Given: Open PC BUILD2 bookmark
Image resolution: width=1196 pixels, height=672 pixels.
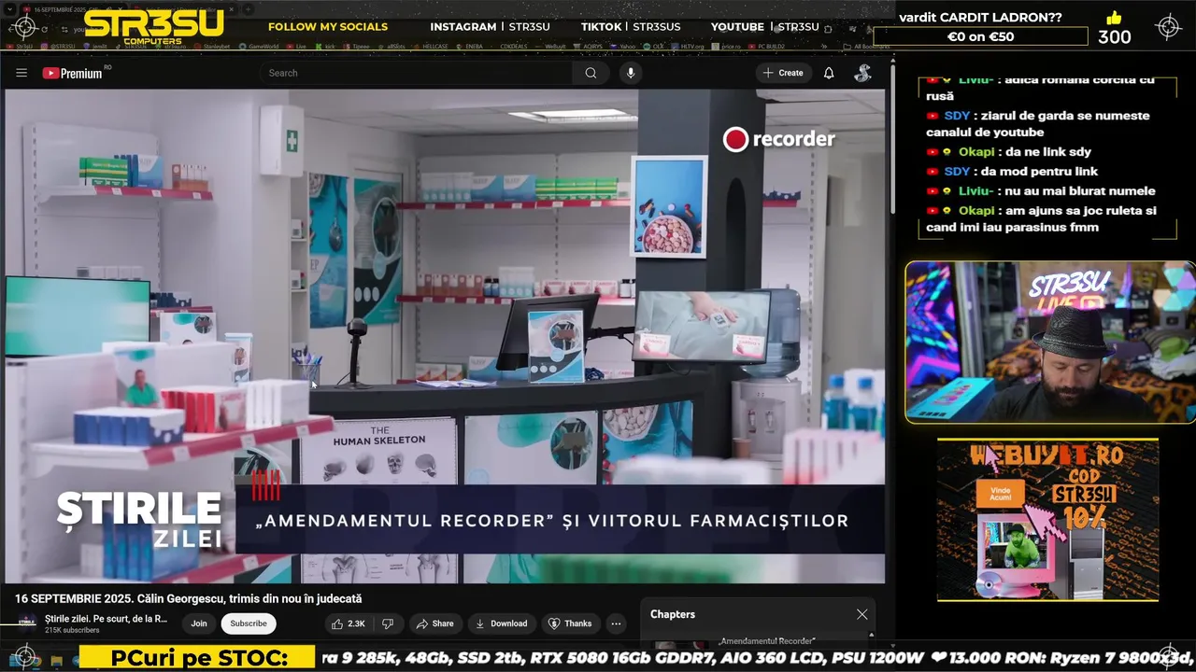Looking at the screenshot, I should (x=766, y=46).
